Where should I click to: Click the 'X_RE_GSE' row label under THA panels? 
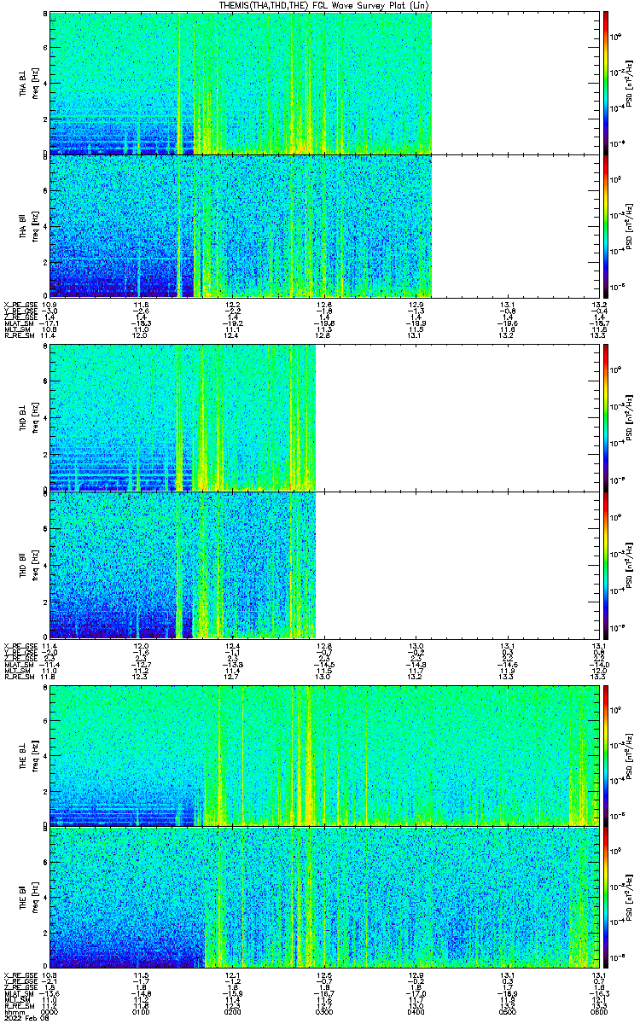[19, 305]
